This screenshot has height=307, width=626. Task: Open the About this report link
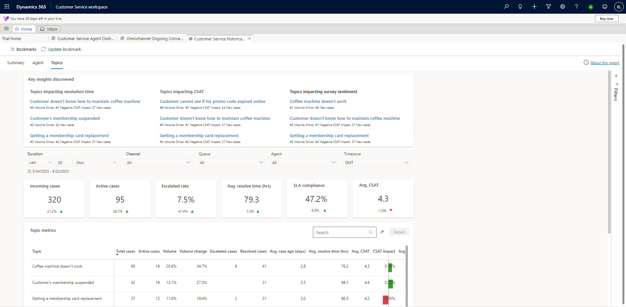[x=604, y=63]
